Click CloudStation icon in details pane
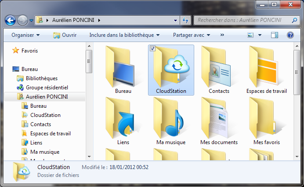 (22, 172)
